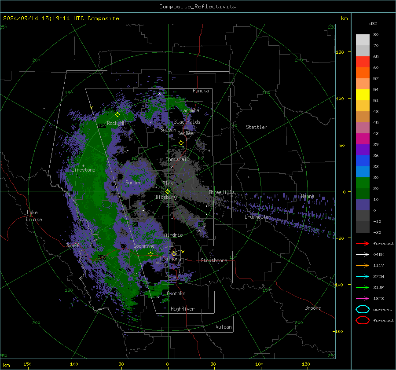Click the cyan 'current' ellipse symbol
Image resolution: width=396 pixels, height=370 pixels.
[x=363, y=309]
